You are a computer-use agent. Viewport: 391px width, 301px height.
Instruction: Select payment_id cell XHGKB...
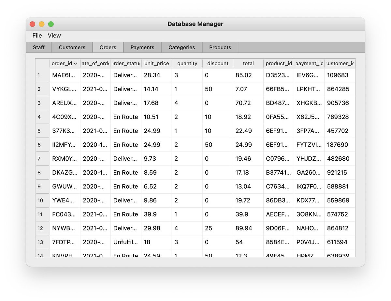coord(309,103)
